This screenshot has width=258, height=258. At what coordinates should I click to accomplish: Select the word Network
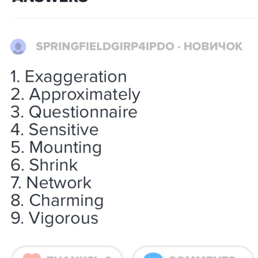(59, 183)
